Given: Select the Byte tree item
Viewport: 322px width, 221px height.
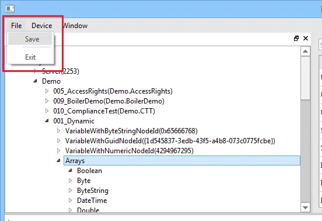Looking at the screenshot, I should [x=83, y=181].
